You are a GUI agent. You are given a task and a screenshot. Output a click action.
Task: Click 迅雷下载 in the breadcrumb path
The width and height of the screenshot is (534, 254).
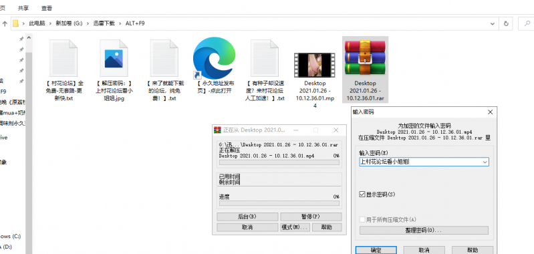pyautogui.click(x=104, y=23)
